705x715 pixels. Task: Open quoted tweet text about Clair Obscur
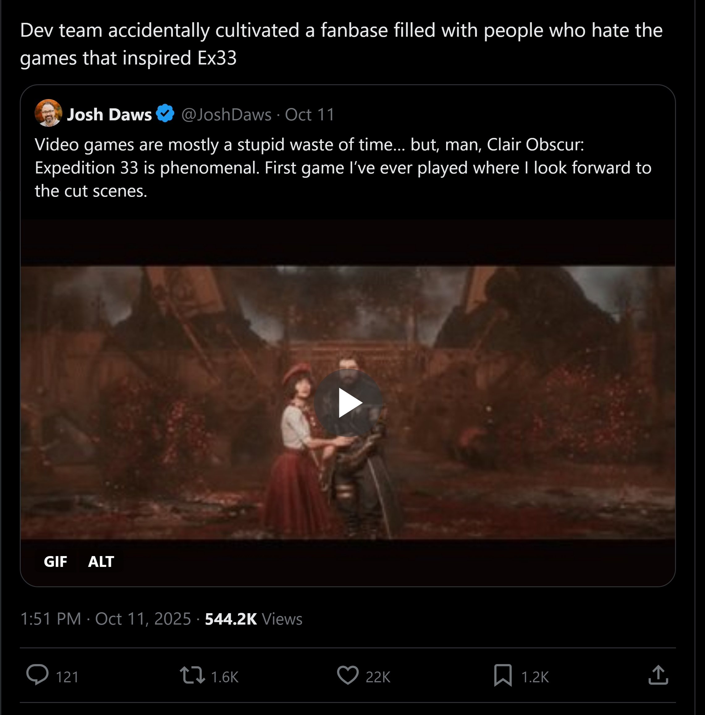coord(343,168)
